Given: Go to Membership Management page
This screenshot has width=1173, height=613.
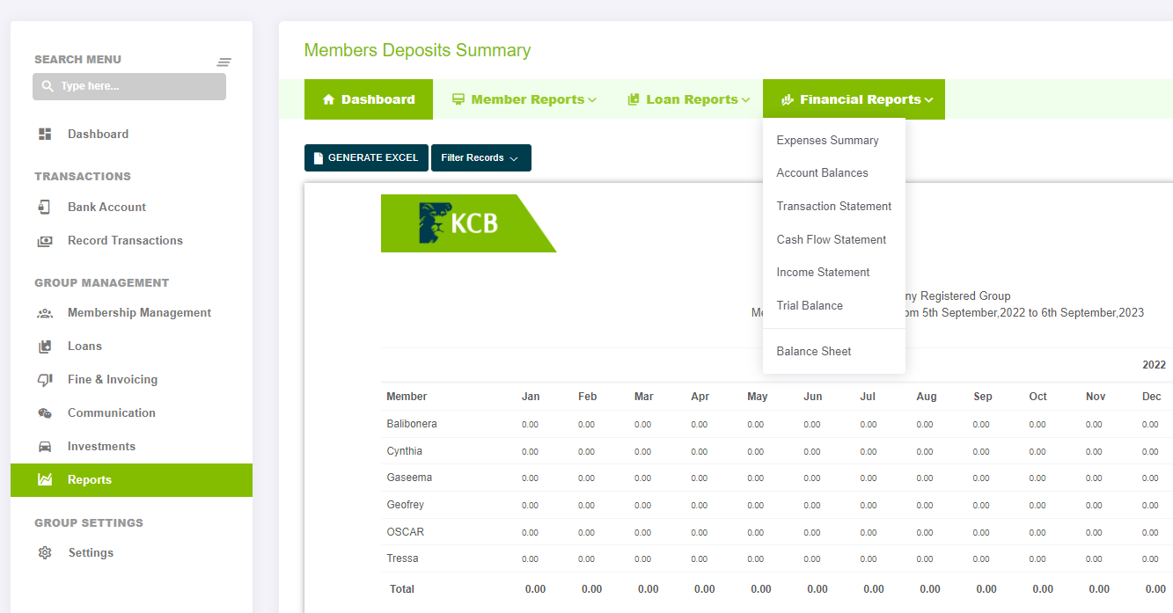Looking at the screenshot, I should click(x=139, y=312).
